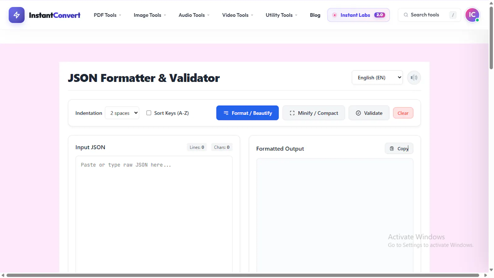Click the 'Lines: 0' counter

(197, 147)
